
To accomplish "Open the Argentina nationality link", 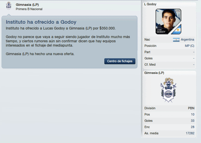I will pos(187,39).
